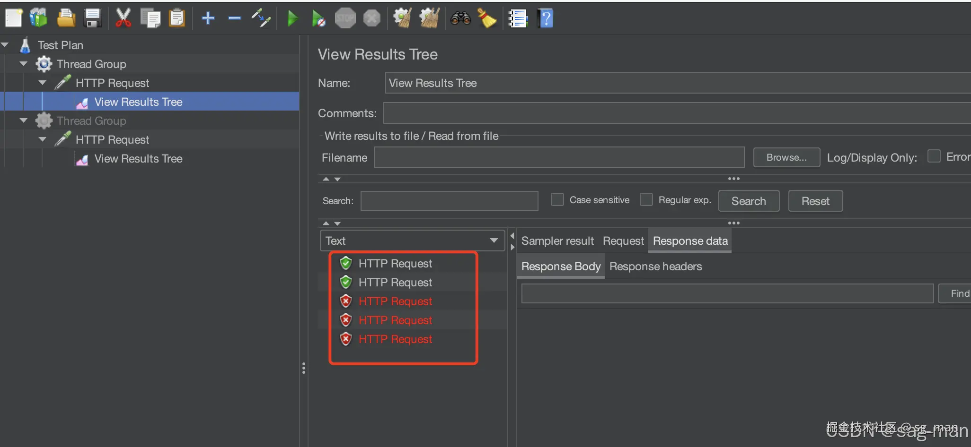The height and width of the screenshot is (447, 971).
Task: Clear all results with the double broom icon
Action: click(x=430, y=18)
